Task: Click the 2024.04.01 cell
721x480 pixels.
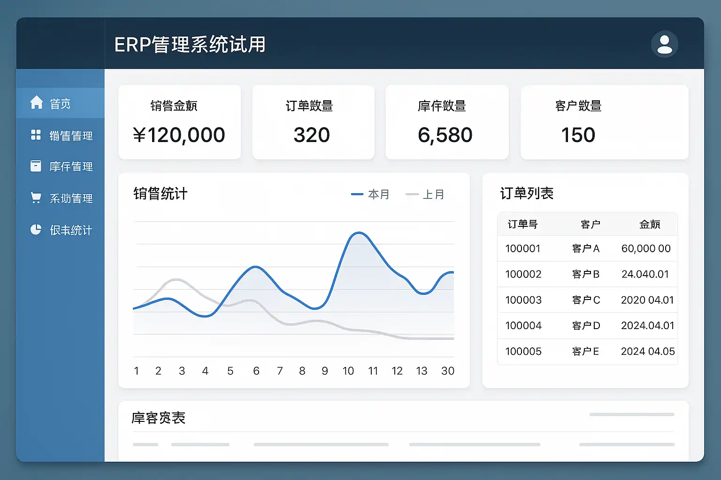Action: (x=647, y=326)
